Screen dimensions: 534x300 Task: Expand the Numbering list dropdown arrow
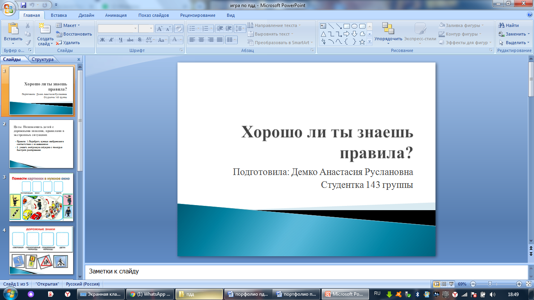212,29
